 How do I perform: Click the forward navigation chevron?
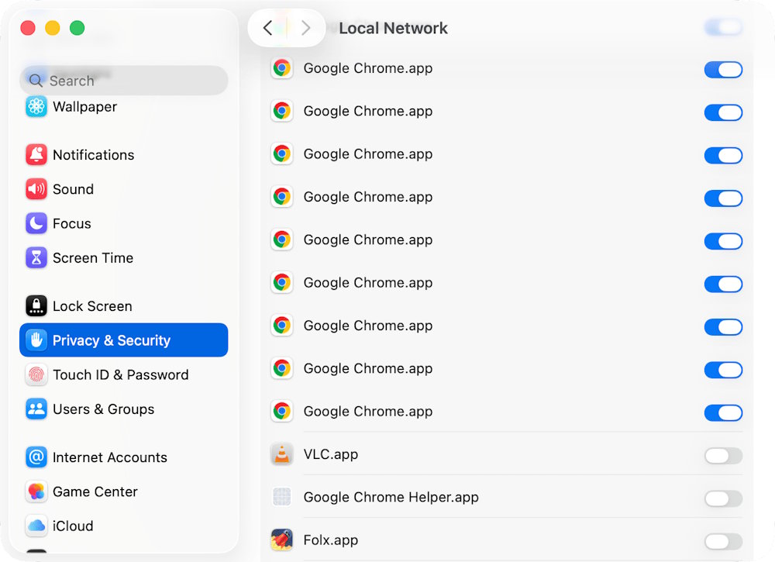pyautogui.click(x=305, y=27)
